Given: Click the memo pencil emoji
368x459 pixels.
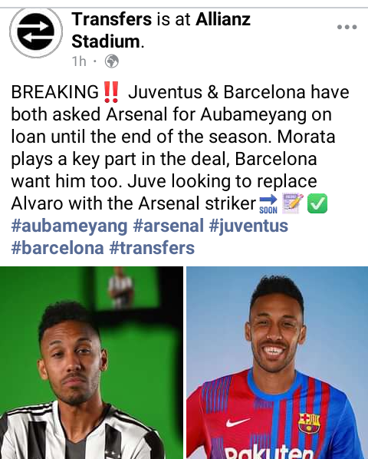Looking at the screenshot, I should [x=292, y=203].
